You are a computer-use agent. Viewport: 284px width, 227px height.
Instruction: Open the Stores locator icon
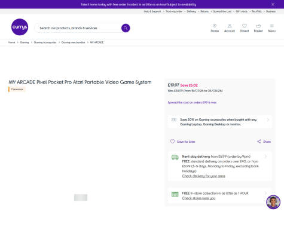pyautogui.click(x=215, y=26)
